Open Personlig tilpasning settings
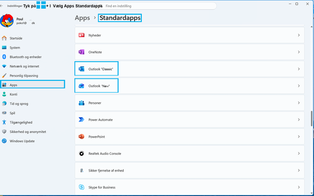Screen dimensions: 314x196 (32, 75)
